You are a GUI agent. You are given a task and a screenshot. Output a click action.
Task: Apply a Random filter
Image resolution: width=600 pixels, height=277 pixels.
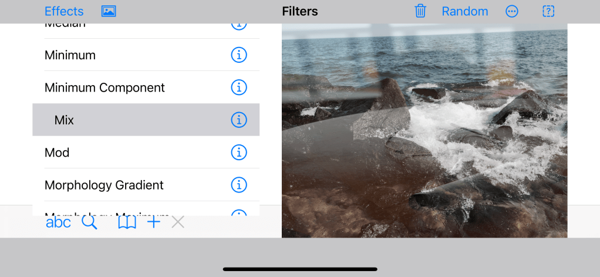click(464, 11)
